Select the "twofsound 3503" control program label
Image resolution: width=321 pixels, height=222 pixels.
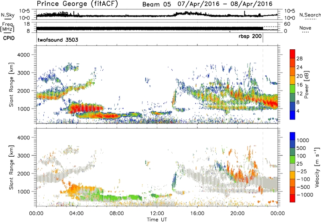coord(58,40)
